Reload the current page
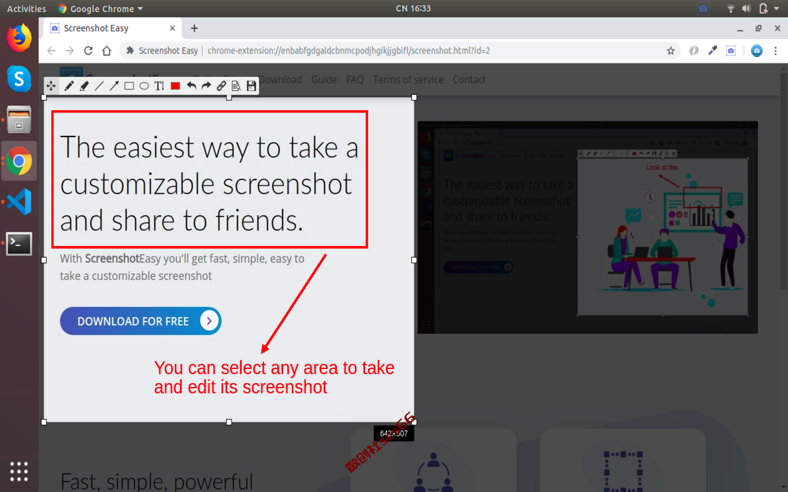788x492 pixels. 88,51
